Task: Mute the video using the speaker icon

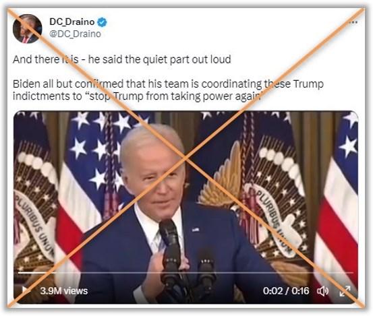Action: coord(323,291)
